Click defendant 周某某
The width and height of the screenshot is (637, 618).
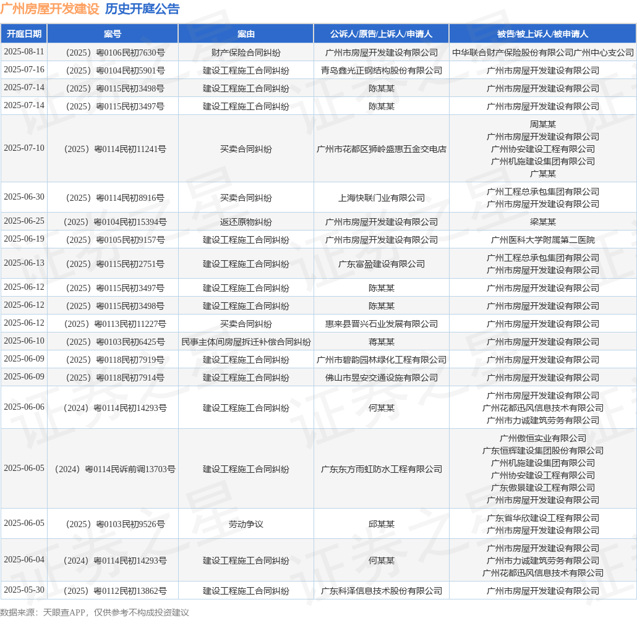click(543, 124)
